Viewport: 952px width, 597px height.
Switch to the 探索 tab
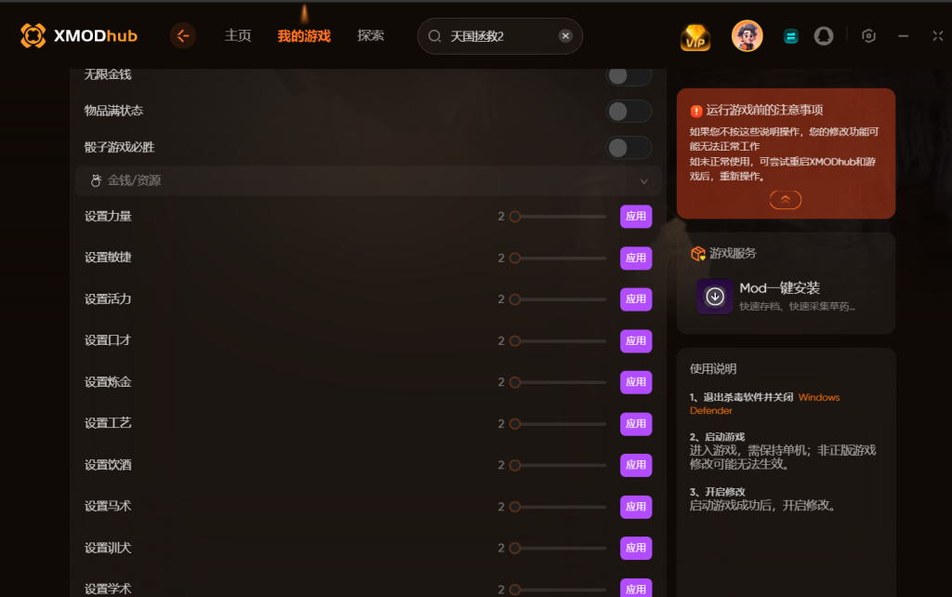370,36
